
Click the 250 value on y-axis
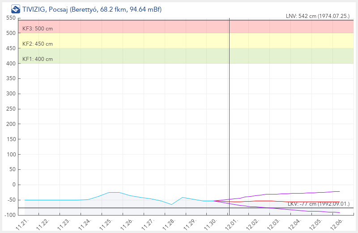point(10,109)
